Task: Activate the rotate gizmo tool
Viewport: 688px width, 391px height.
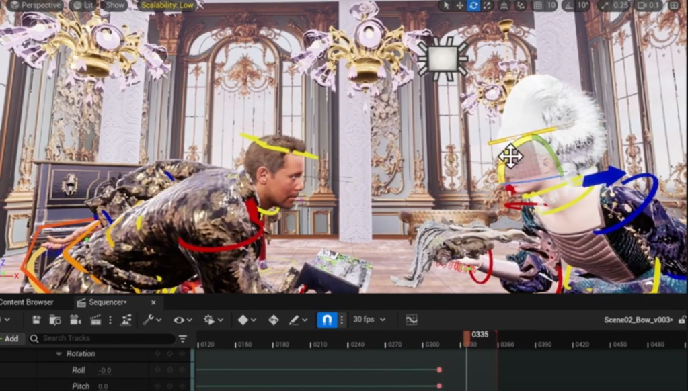Action: [474, 5]
